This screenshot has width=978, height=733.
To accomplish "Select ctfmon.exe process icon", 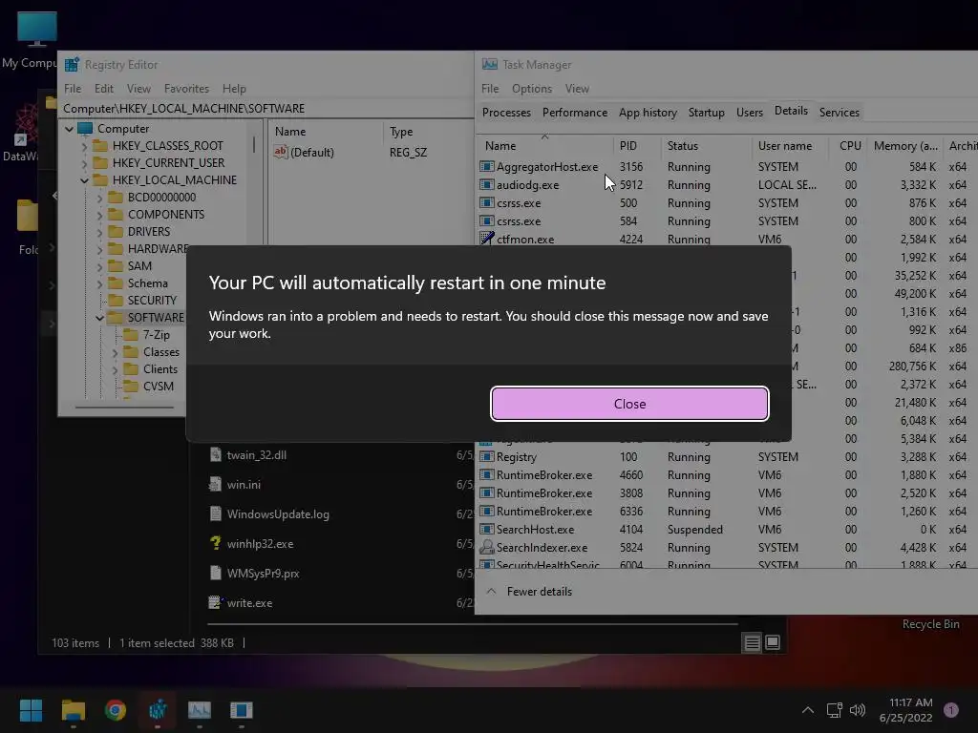I will coord(486,239).
